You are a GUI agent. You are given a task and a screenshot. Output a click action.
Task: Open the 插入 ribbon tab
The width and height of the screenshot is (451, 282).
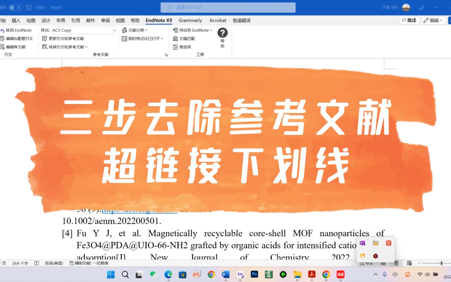16,20
